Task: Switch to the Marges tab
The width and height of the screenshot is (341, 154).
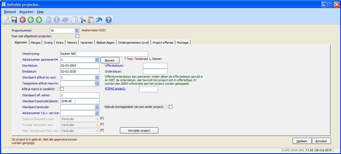Action: point(35,43)
